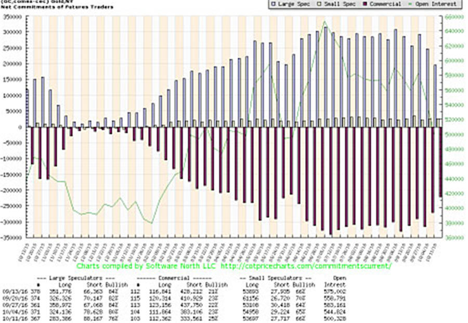Click the 0 left axis label

tap(20, 128)
